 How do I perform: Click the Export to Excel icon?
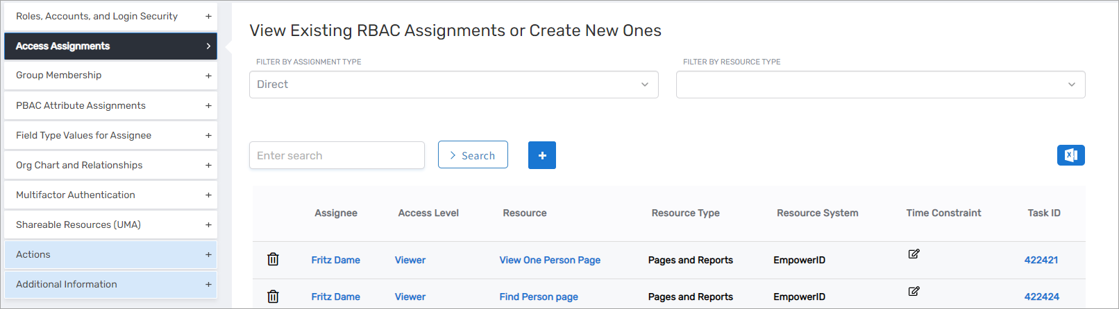point(1070,155)
